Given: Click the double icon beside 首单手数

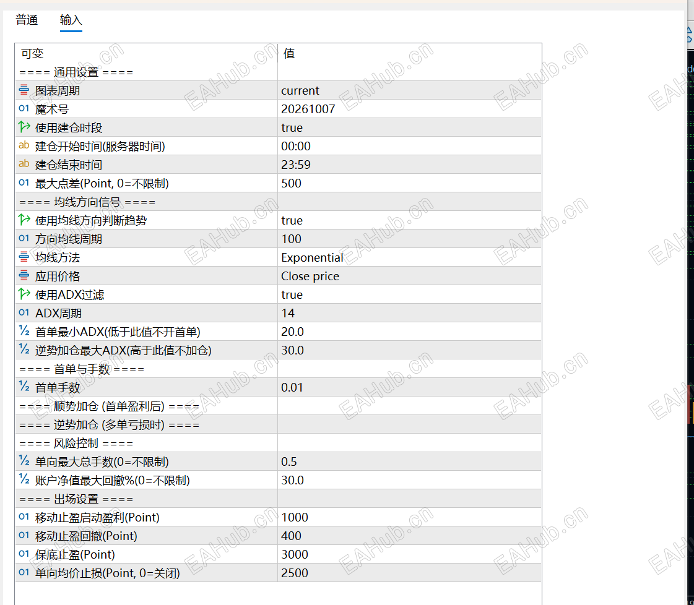Looking at the screenshot, I should tap(24, 387).
